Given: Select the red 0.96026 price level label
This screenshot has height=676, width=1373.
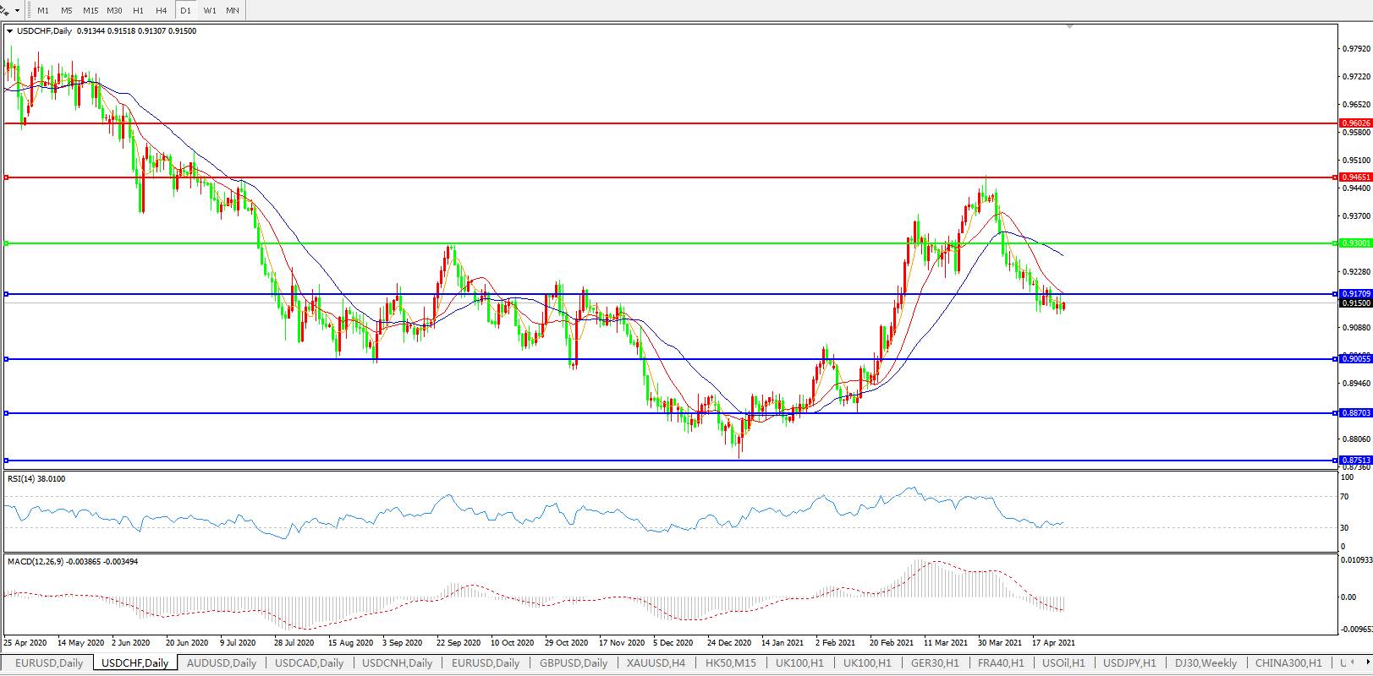Looking at the screenshot, I should coord(1355,123).
